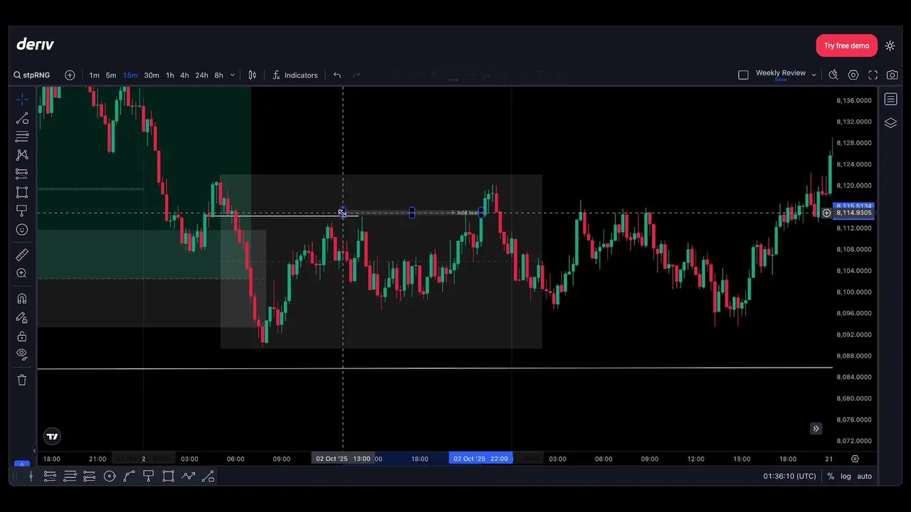Toggle auto scale mode
The image size is (911, 512).
864,476
